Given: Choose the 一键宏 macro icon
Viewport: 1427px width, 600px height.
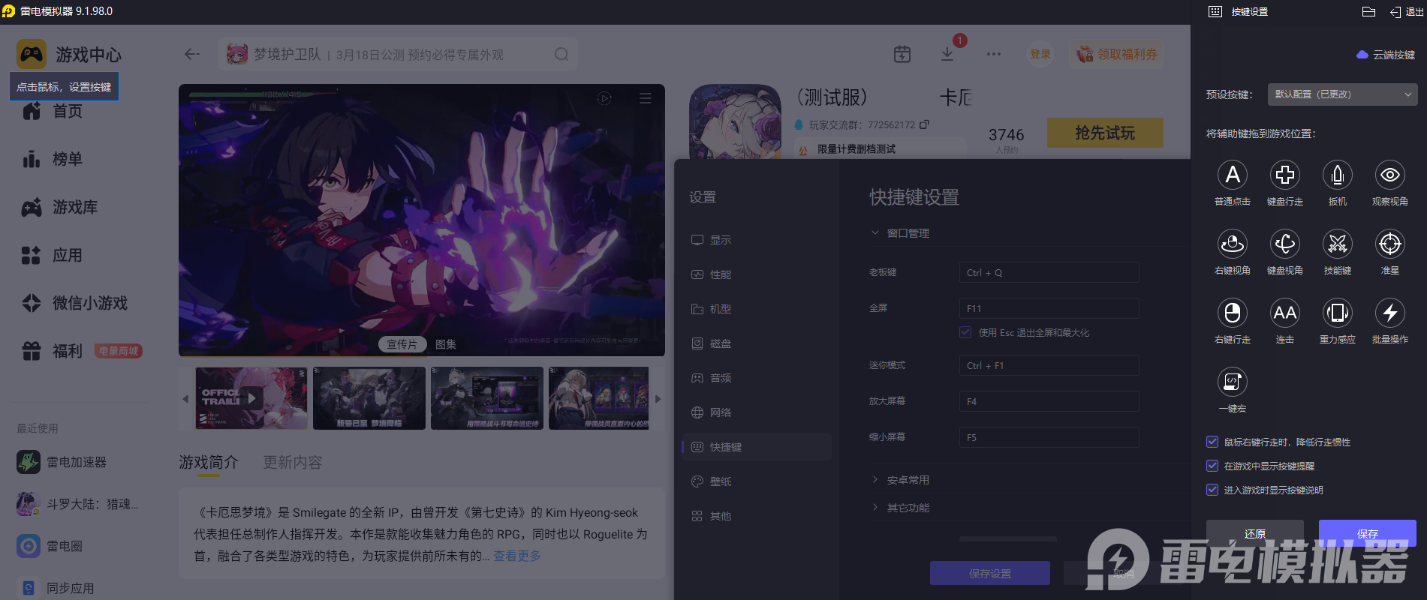Looking at the screenshot, I should point(1232,382).
